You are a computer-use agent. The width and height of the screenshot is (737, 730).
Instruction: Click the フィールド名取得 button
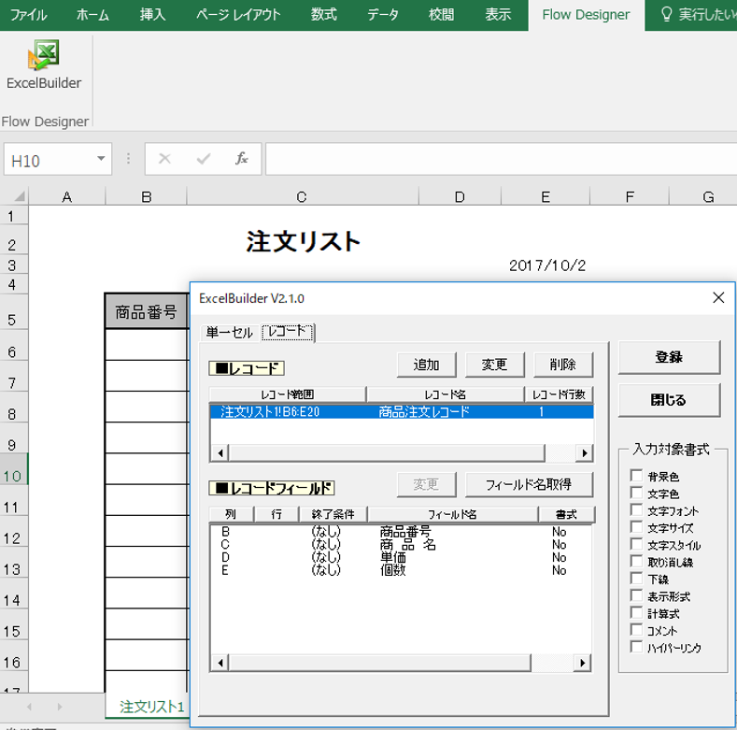[x=529, y=484]
